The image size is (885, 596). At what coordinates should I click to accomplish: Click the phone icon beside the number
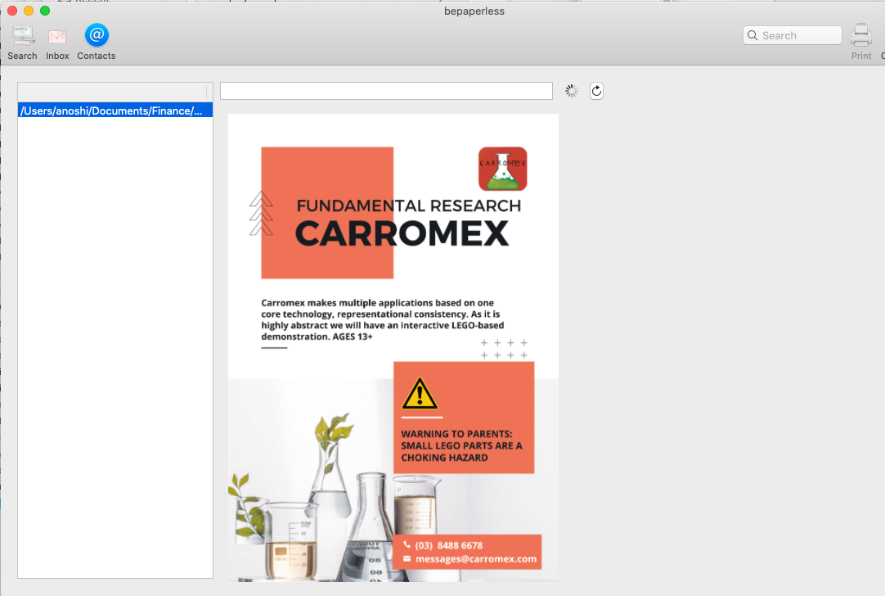407,544
